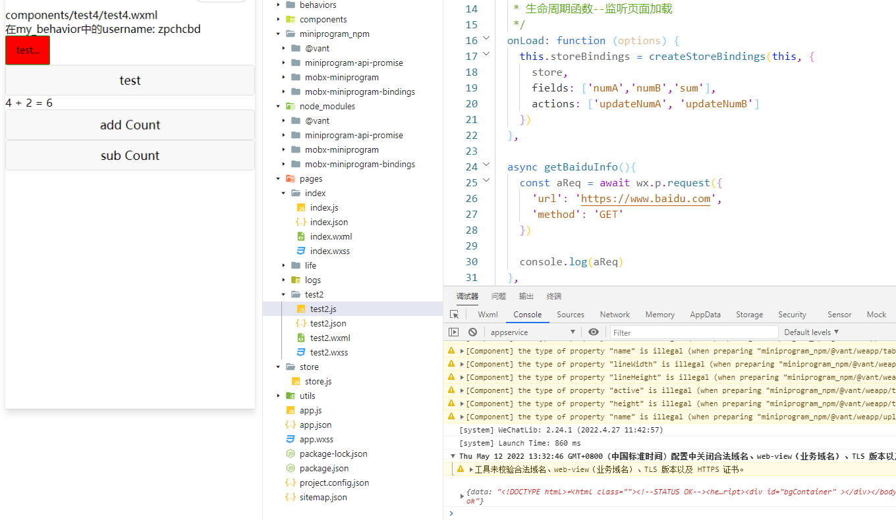Image resolution: width=896 pixels, height=520 pixels.
Task: Fold code at line 24 getBaiduInfo
Action: [486, 165]
